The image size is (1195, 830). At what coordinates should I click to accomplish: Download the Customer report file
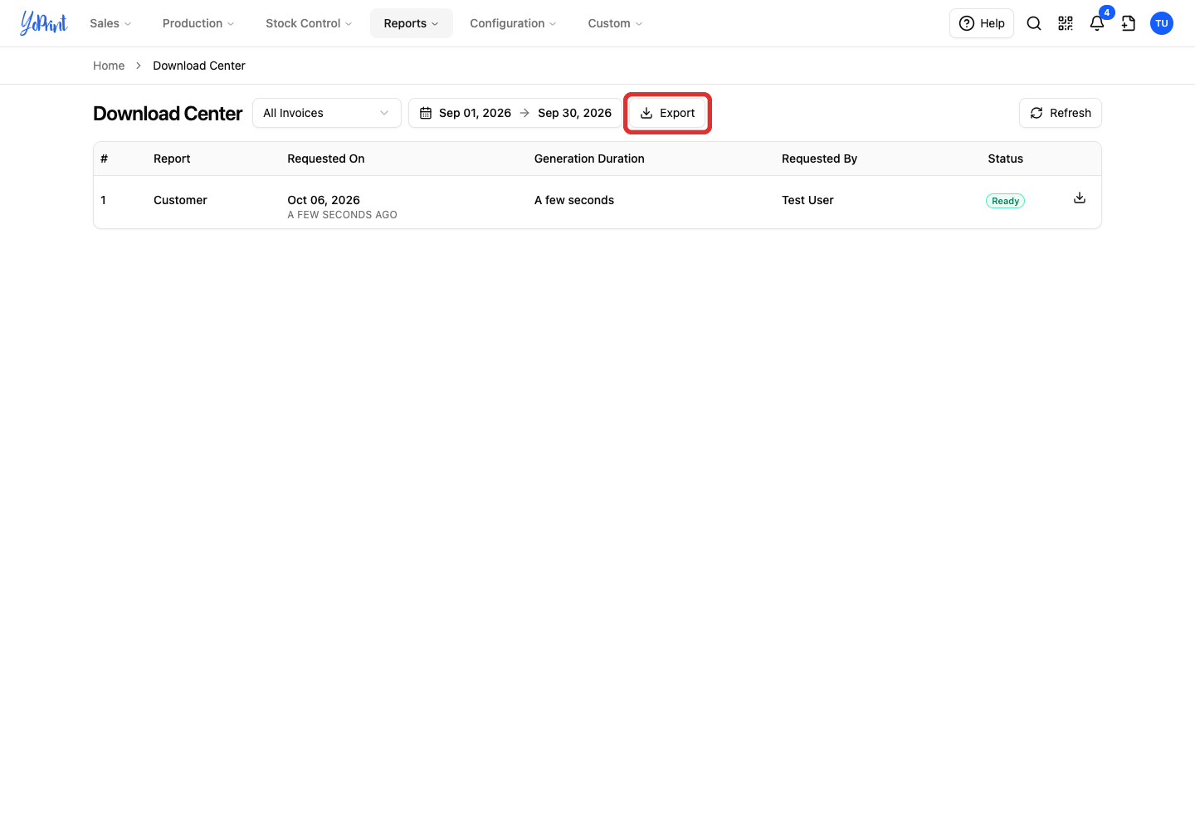(1080, 198)
